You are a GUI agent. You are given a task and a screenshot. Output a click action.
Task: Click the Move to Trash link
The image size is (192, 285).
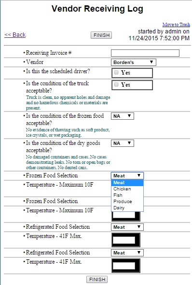pos(176,25)
